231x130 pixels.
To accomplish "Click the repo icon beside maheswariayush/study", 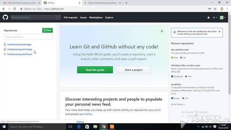I will tap(5, 49).
